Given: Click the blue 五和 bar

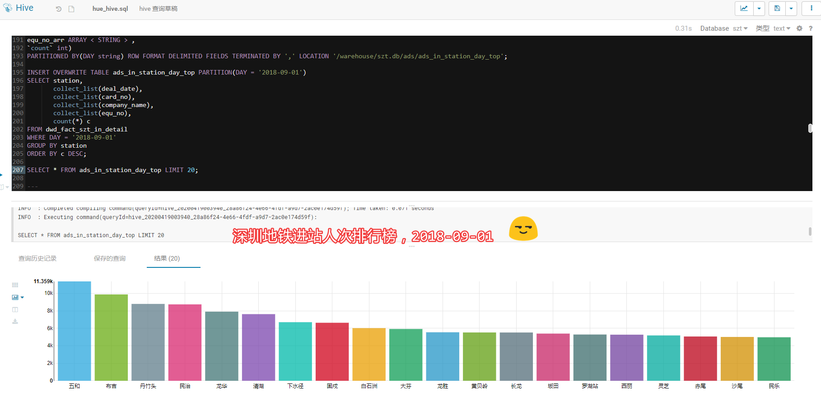Looking at the screenshot, I should pyautogui.click(x=75, y=331).
